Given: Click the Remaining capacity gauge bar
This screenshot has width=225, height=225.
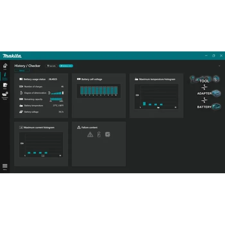Looking at the screenshot, I should 57,99.
